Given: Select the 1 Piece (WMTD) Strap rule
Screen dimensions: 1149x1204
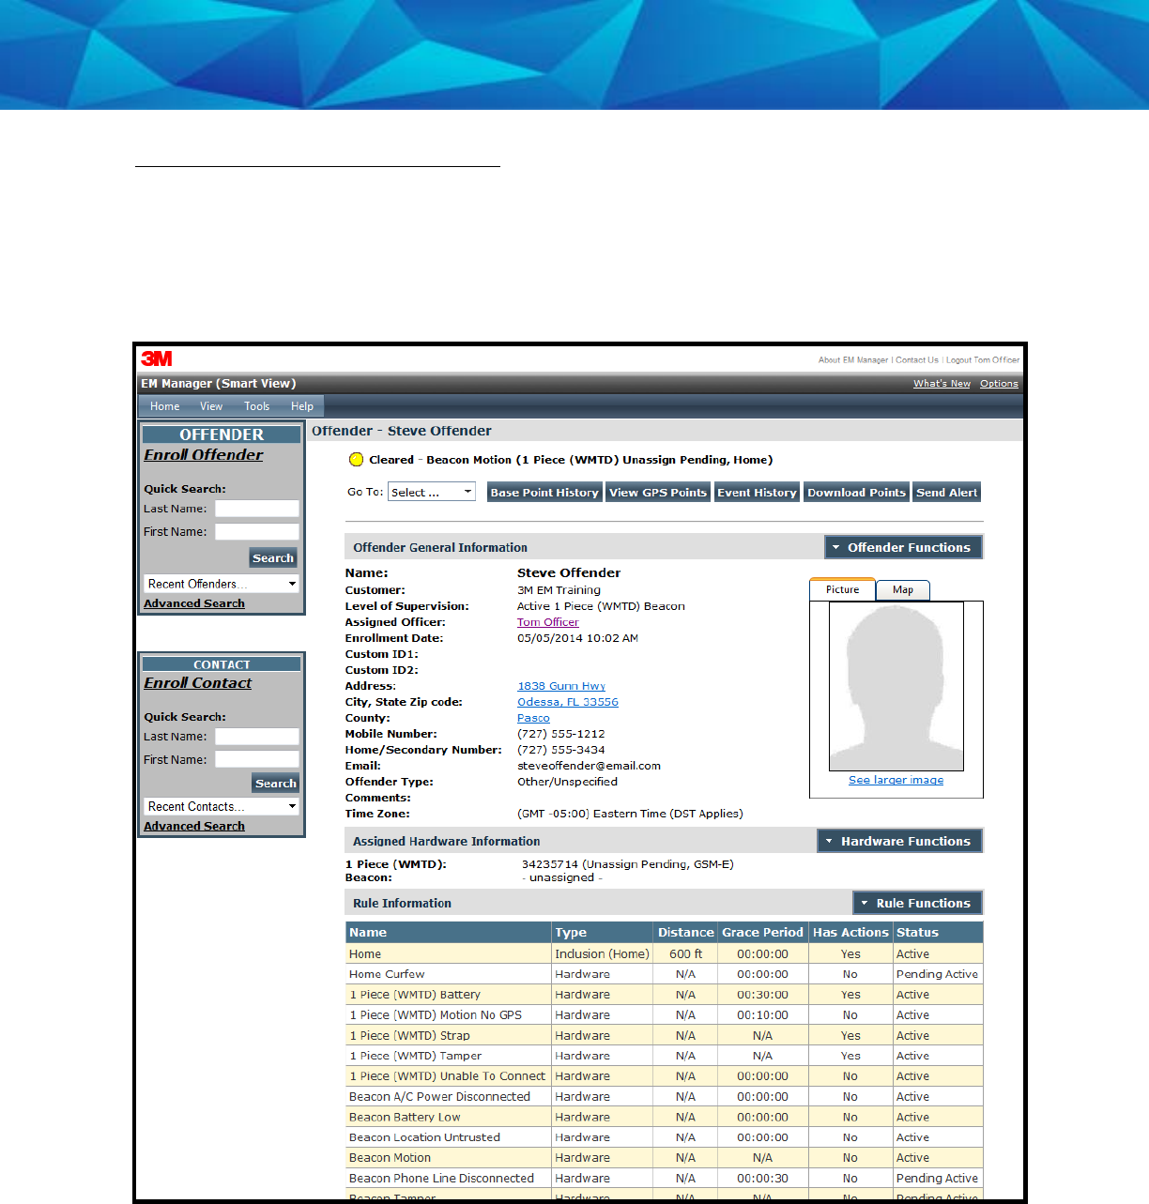Looking at the screenshot, I should pos(409,1035).
